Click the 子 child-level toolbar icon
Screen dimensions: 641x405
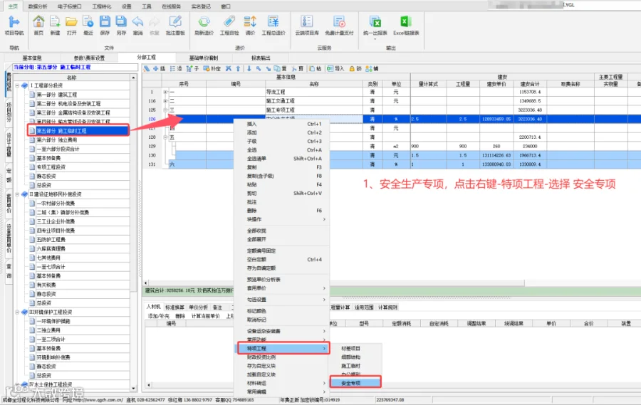pos(192,68)
